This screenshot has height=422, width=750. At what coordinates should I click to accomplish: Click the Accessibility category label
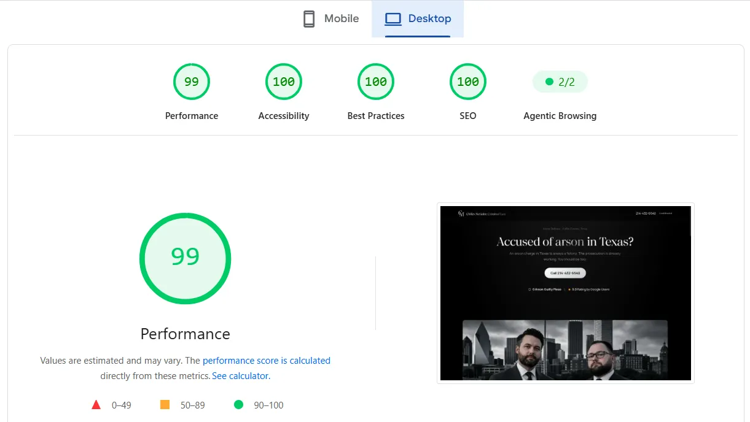[284, 116]
